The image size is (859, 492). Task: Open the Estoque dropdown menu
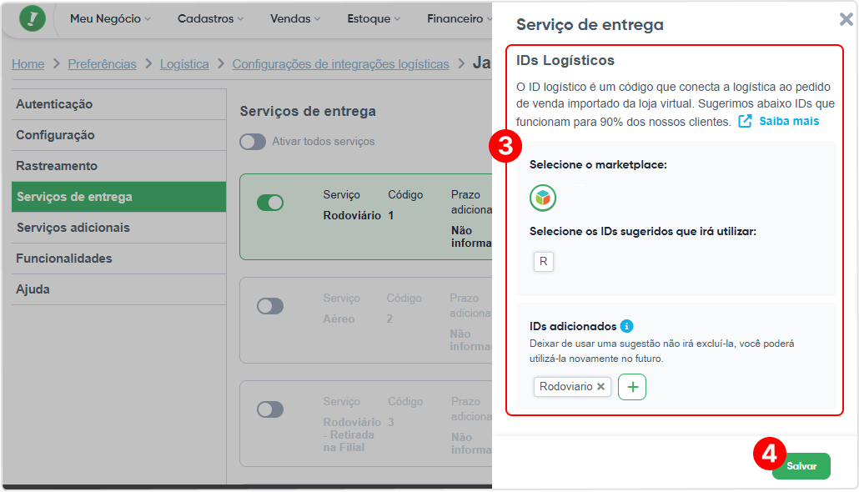click(x=374, y=18)
